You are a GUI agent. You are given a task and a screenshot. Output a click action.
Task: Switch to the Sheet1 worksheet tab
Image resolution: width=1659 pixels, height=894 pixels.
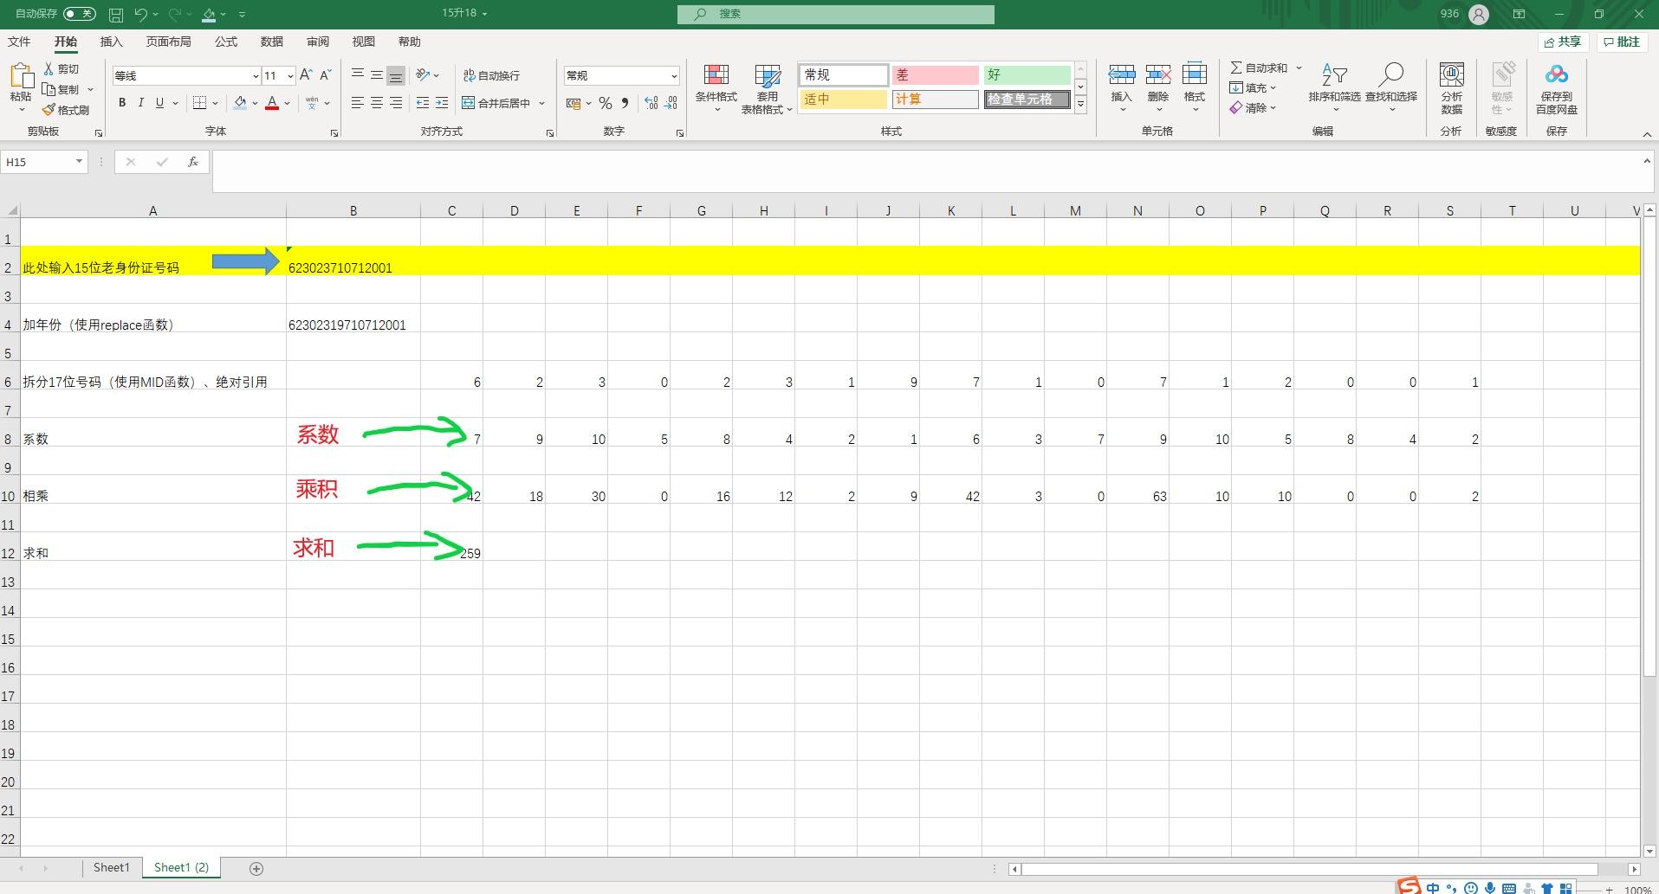[111, 867]
